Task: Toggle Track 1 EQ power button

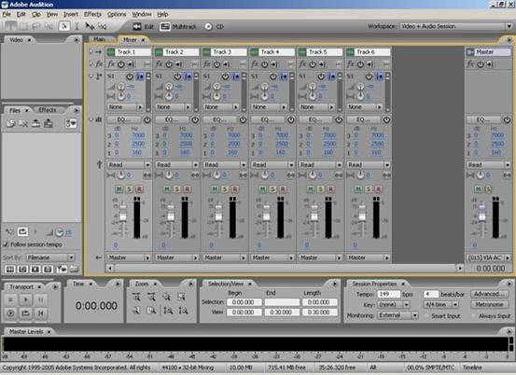Action: (147, 120)
